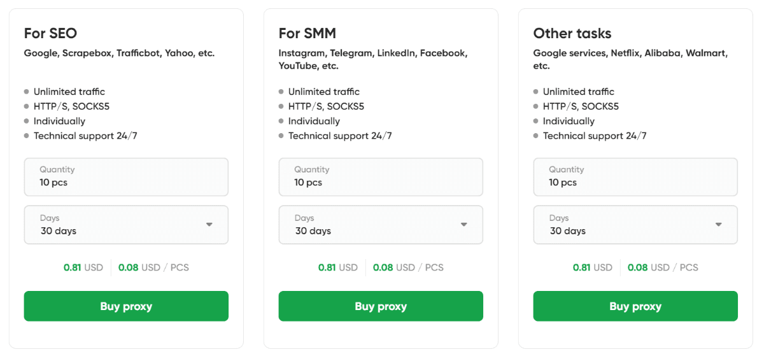Screen dimensions: 764x361
Task: Click the Google, Scrapebox, Trafficbot description text
Action: pos(119,53)
